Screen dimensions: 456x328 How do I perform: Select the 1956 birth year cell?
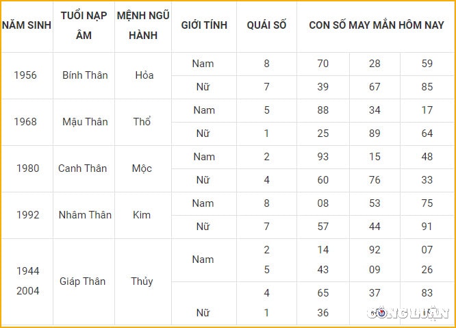coord(25,75)
